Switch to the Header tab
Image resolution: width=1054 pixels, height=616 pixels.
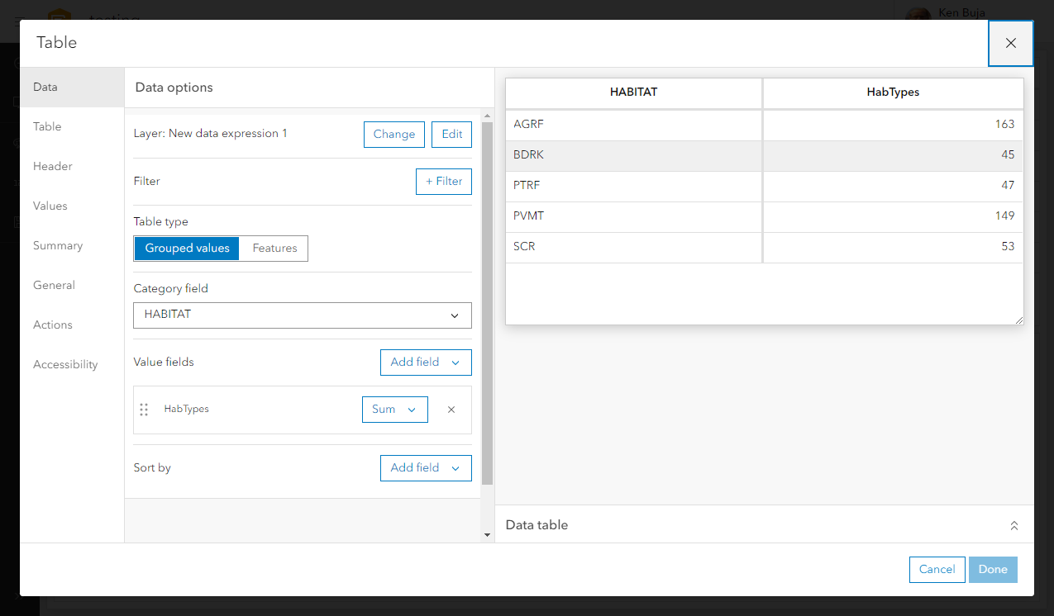point(53,167)
